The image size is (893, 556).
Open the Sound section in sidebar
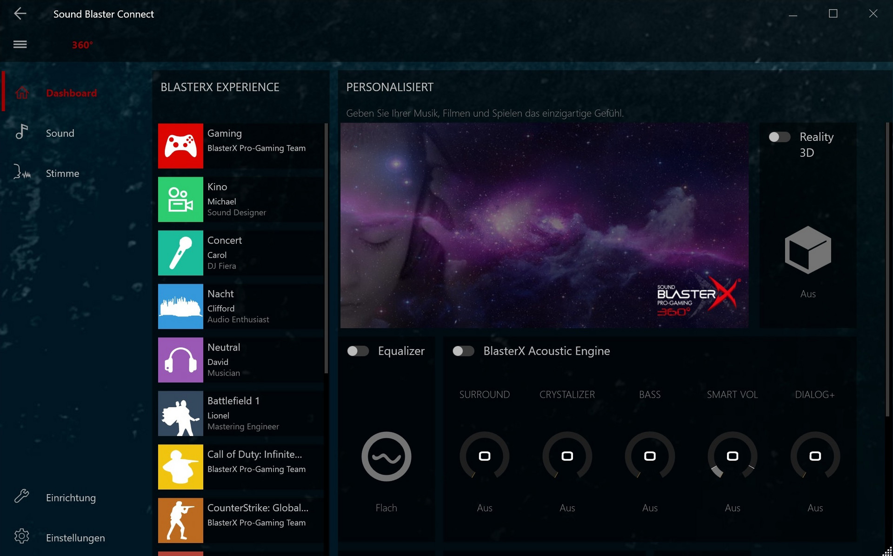60,133
